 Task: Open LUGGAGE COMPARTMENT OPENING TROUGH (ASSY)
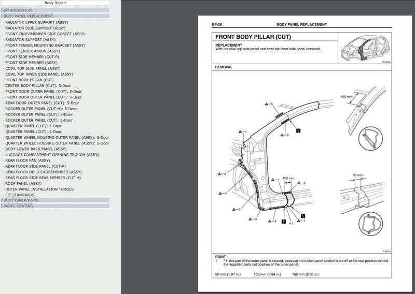52,155
